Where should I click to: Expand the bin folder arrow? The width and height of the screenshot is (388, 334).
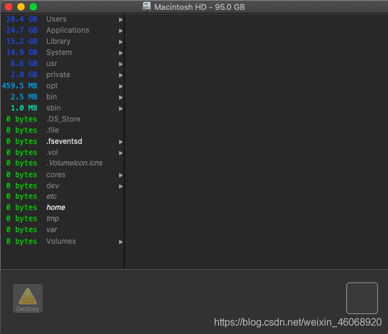[121, 98]
